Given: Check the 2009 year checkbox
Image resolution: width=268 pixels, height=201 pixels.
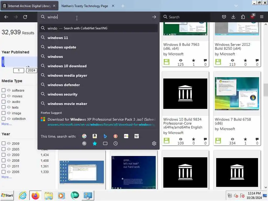Looking at the screenshot, I should 3,143.
